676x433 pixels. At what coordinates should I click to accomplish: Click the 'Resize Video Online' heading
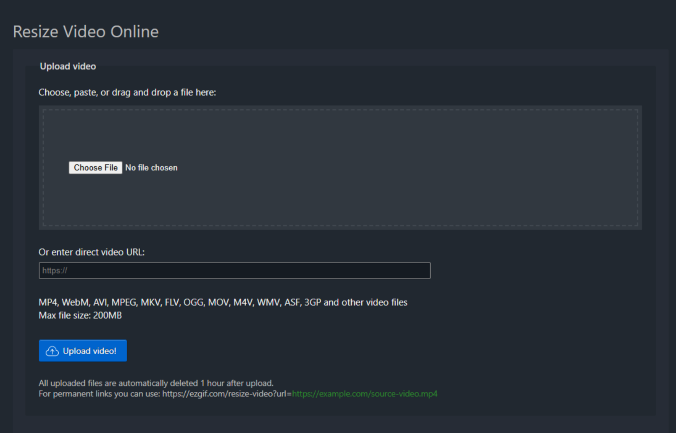tap(86, 32)
